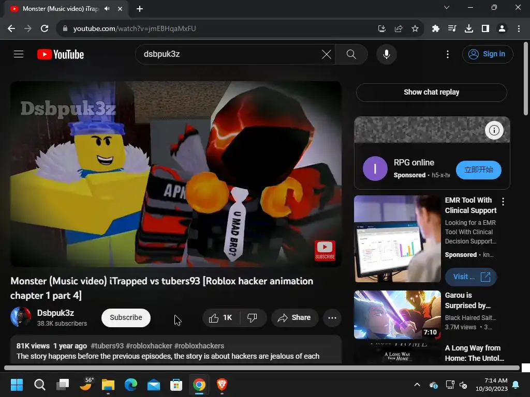Click the install app icon in address bar
Screen dimensions: 530x397
pos(381,29)
